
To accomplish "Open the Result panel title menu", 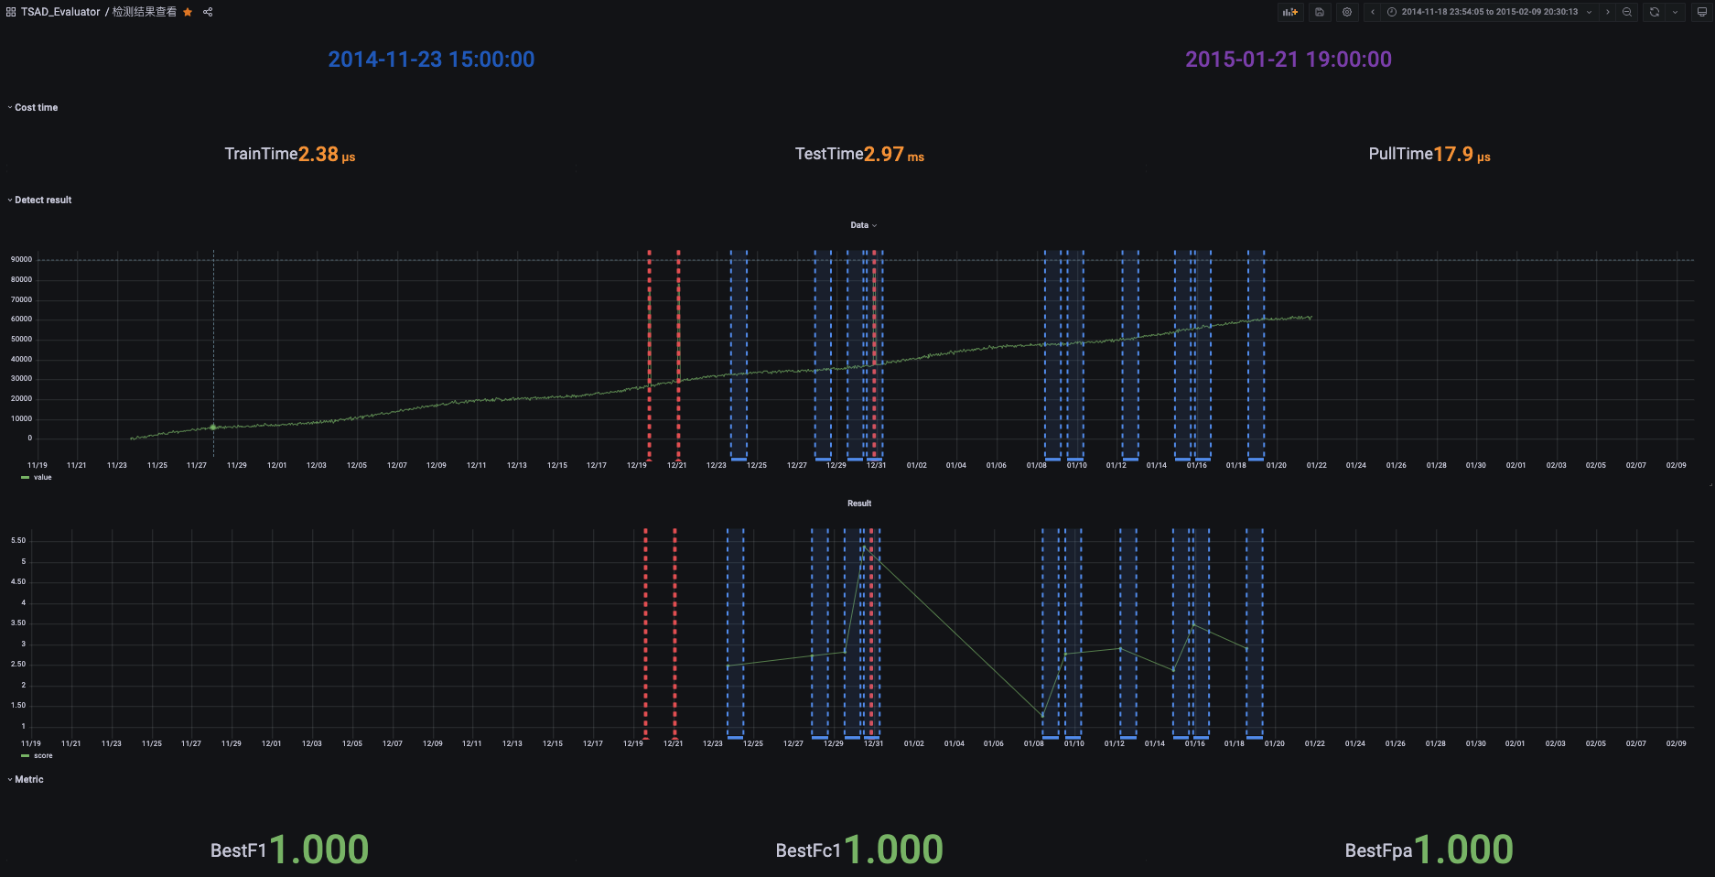I will pos(859,503).
